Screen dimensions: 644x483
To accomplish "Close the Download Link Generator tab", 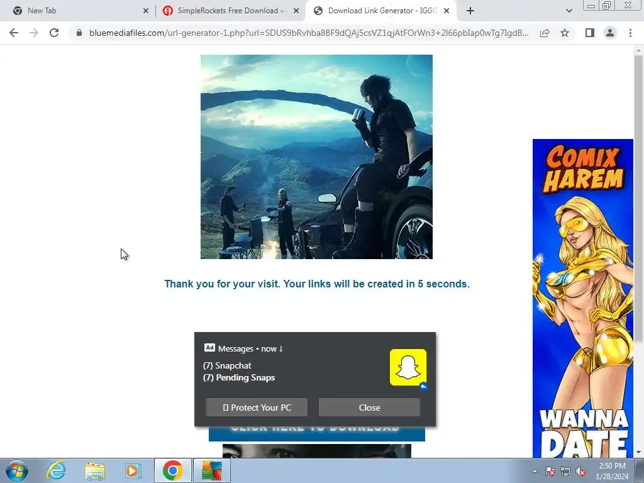I will 447,11.
